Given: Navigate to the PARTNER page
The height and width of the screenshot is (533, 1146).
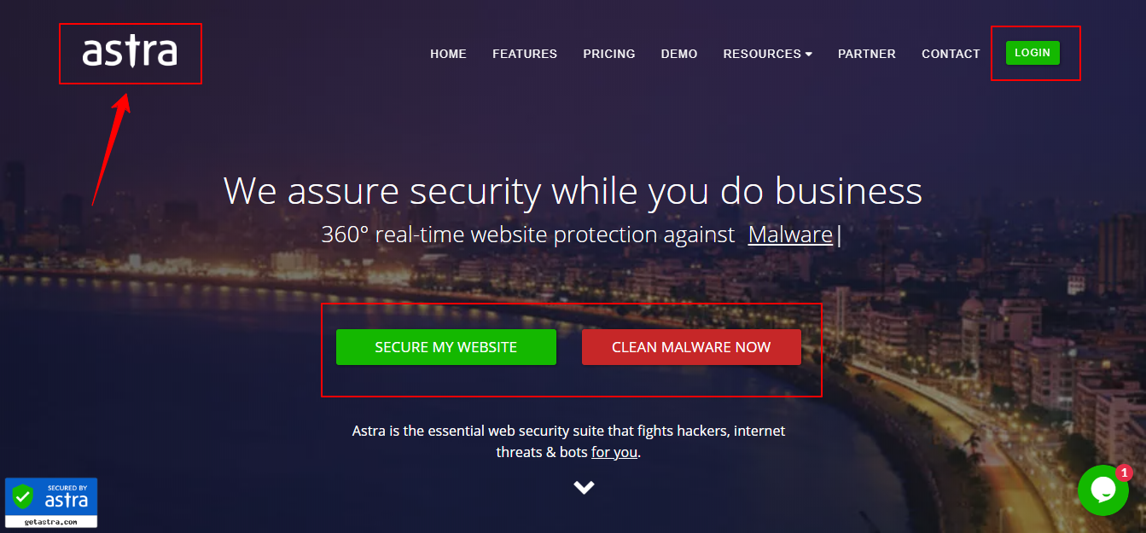Looking at the screenshot, I should (867, 54).
